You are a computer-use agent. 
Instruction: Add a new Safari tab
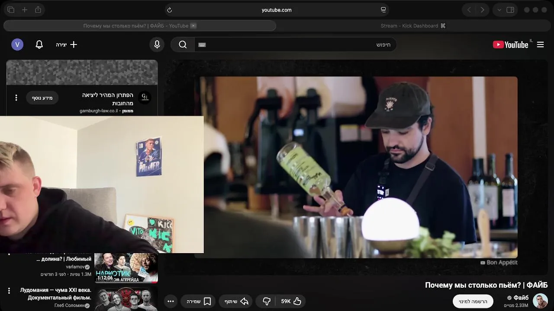25,10
